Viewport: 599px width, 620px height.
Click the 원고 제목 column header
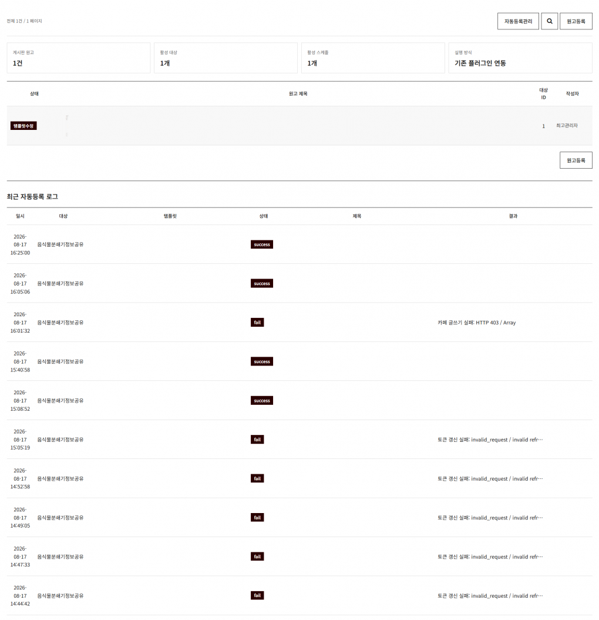298,93
